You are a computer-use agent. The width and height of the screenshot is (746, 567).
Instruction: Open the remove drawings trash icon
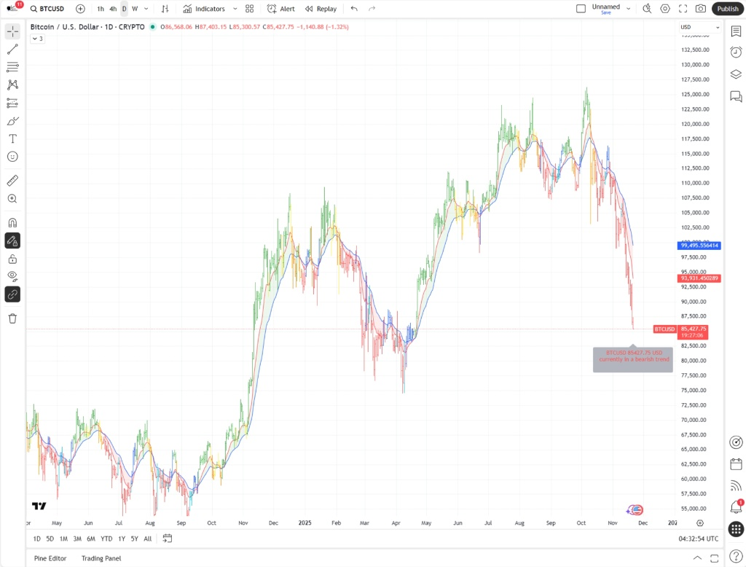pyautogui.click(x=12, y=318)
